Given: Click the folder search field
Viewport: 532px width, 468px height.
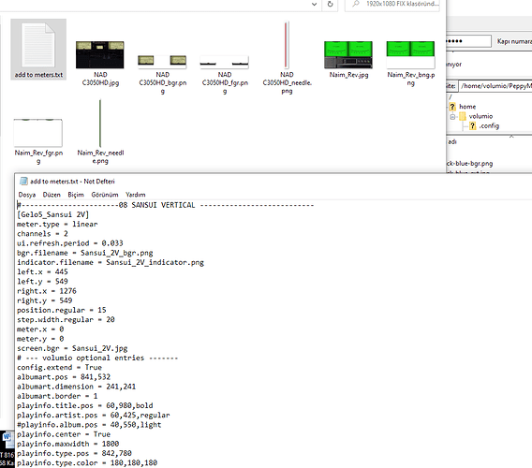Looking at the screenshot, I should pyautogui.click(x=392, y=5).
